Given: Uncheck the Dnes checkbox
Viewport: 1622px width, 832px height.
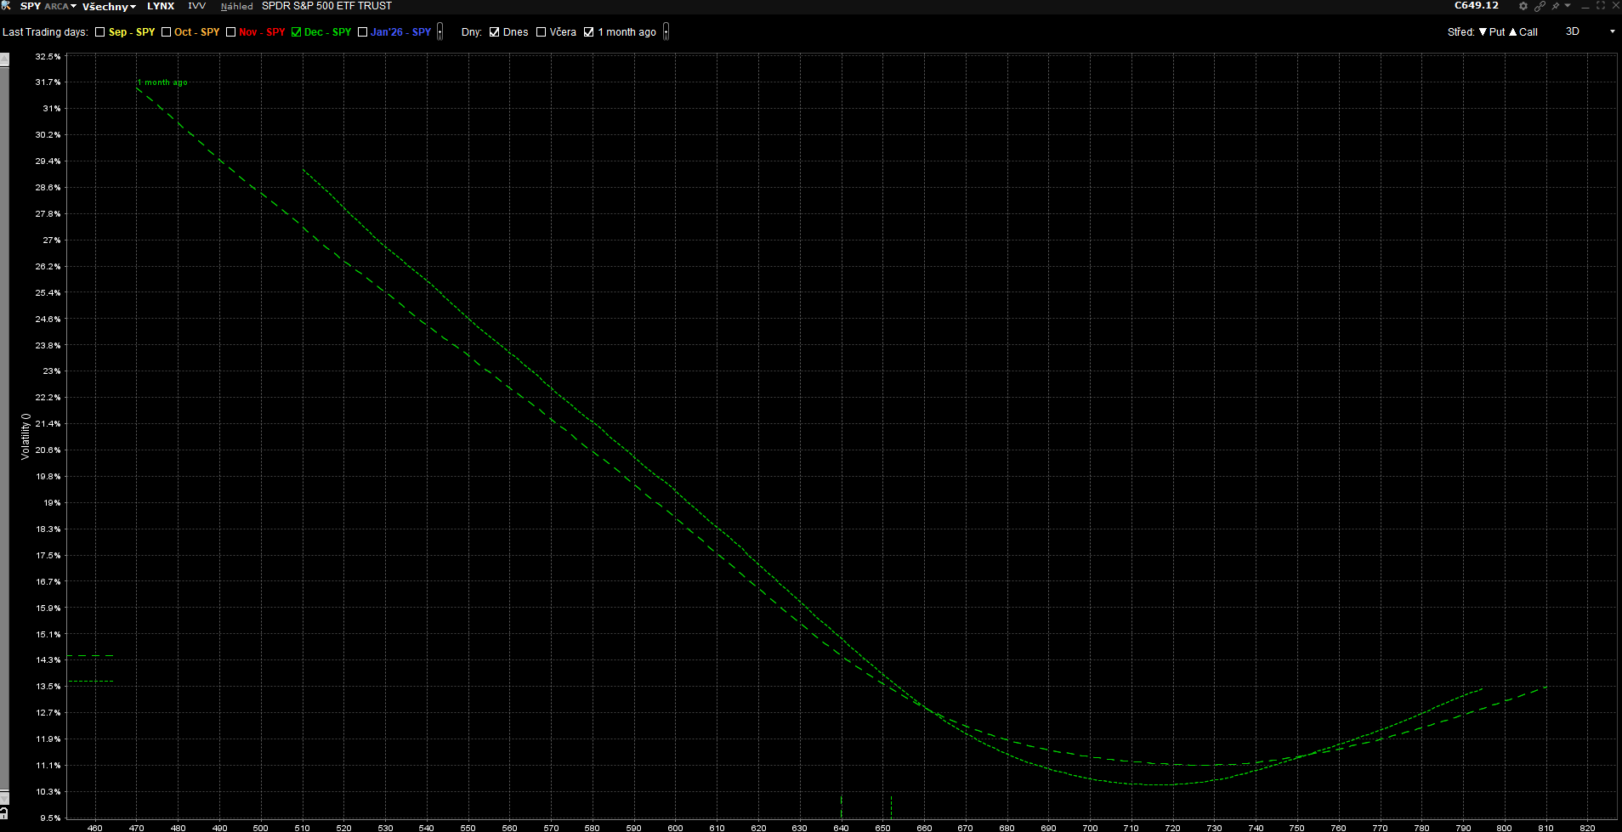Looking at the screenshot, I should coord(494,32).
